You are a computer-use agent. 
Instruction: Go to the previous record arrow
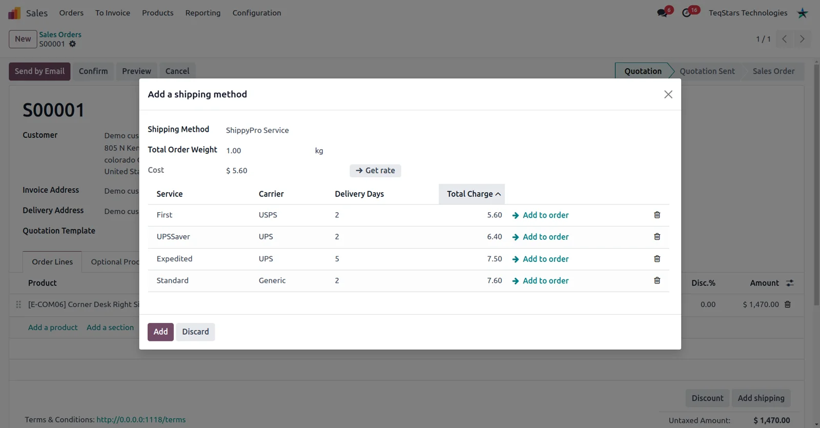784,39
